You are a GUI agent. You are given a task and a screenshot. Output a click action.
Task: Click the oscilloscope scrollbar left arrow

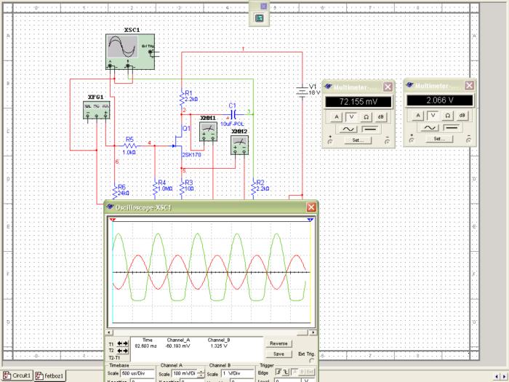[x=110, y=333]
